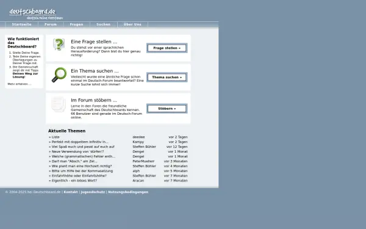This screenshot has height=229, width=366.
Task: Open topic 'Neue Verwendung von dürfen?'
Action: [x=77, y=151]
